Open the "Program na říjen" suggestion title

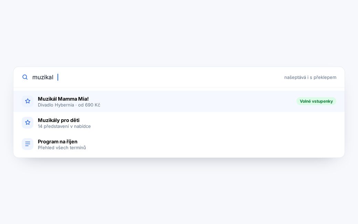coord(57,142)
